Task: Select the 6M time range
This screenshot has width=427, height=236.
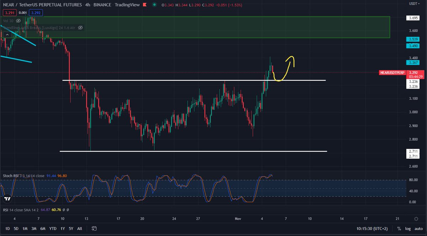Action: click(43, 229)
